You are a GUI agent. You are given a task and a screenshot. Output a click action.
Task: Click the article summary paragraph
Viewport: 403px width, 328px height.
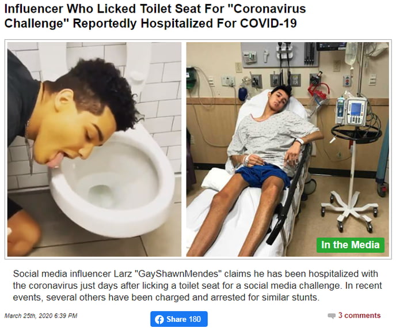pos(197,285)
